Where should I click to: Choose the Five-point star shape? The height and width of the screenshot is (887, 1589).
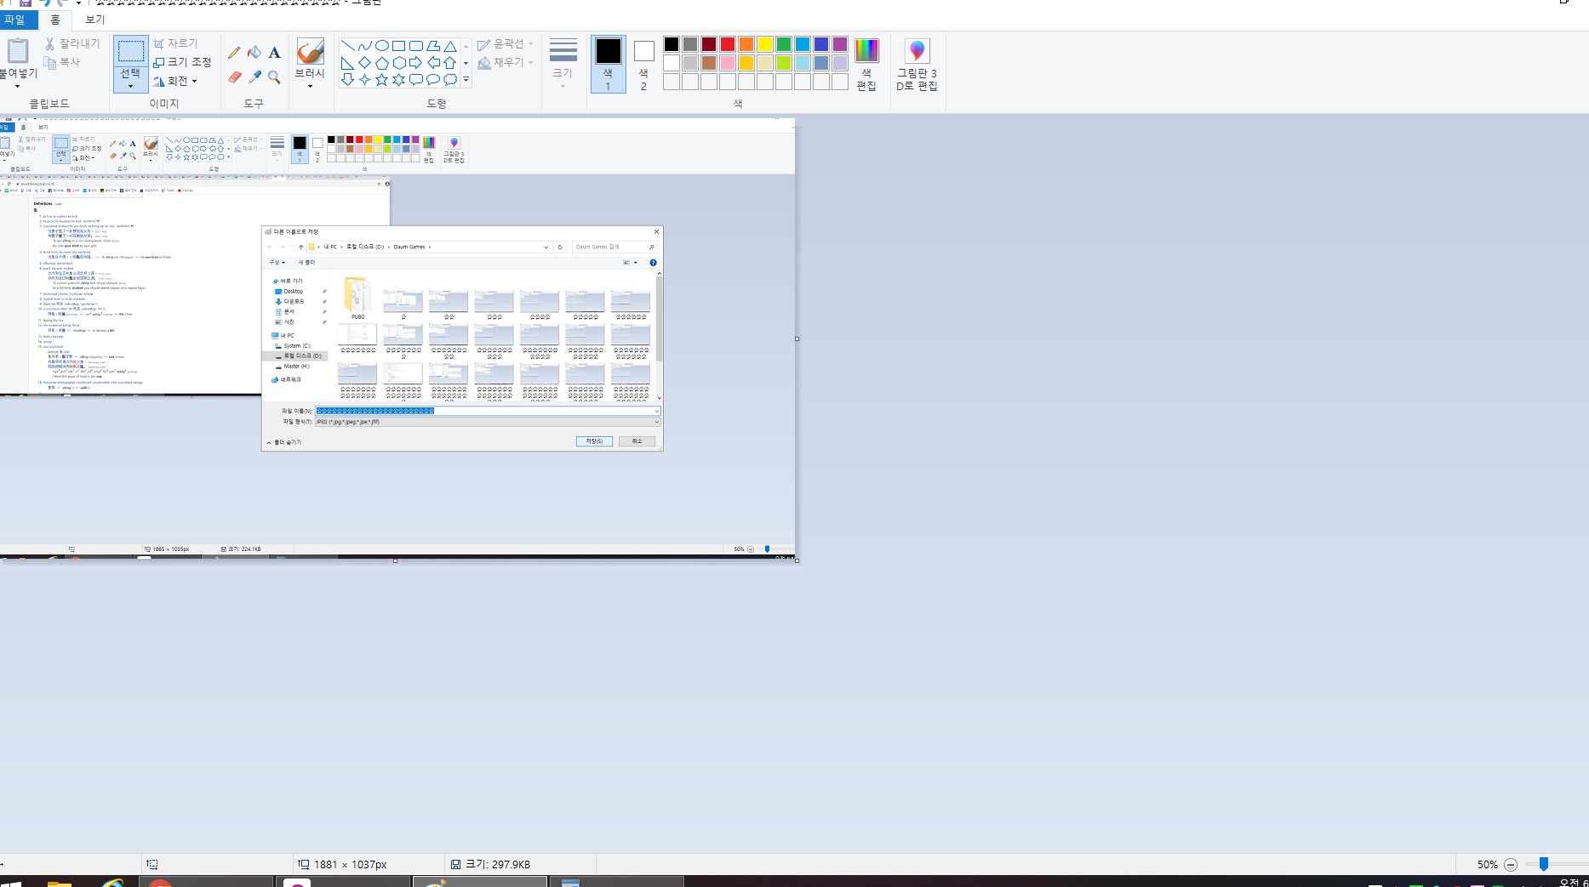coord(381,79)
